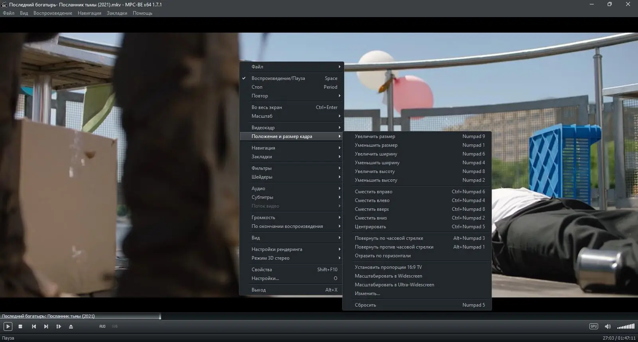638x342 pixels.
Task: Expand the Шейдеры submenu
Action: click(x=291, y=177)
